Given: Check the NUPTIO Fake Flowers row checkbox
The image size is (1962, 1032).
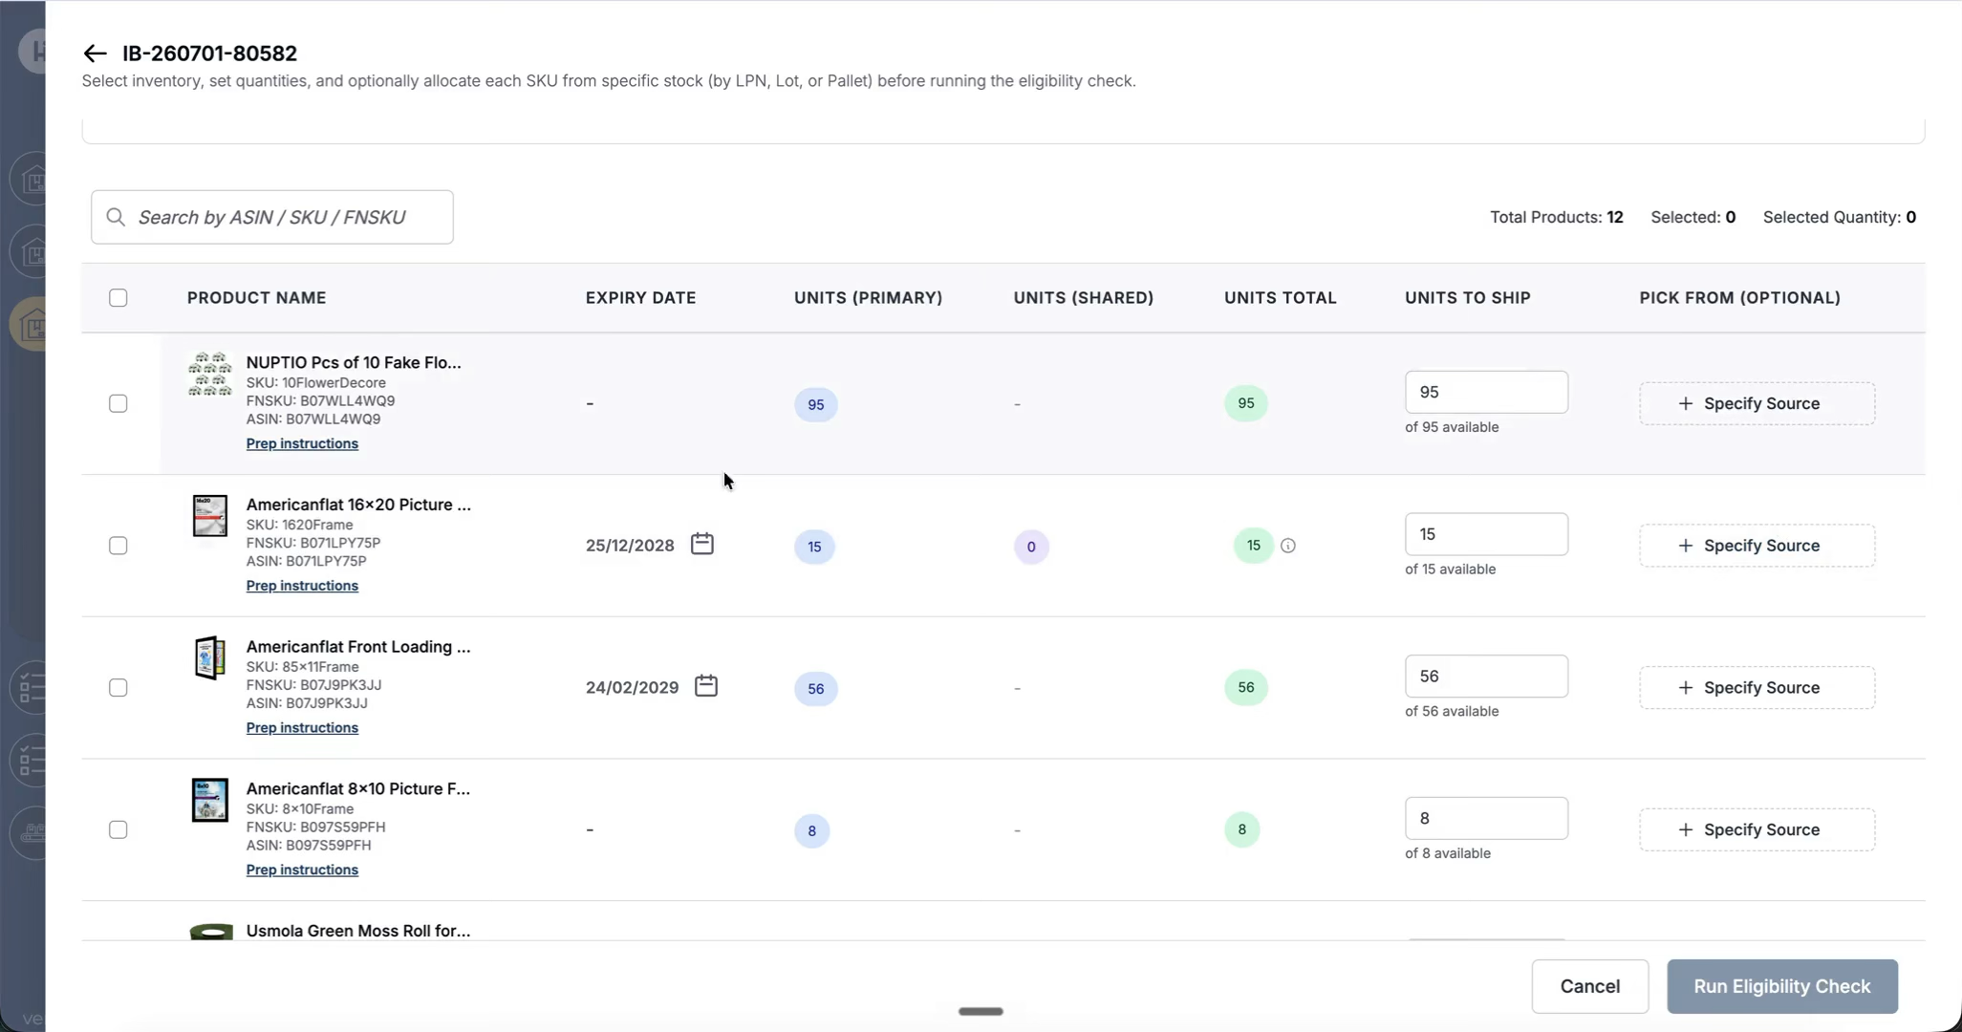Looking at the screenshot, I should pos(119,403).
